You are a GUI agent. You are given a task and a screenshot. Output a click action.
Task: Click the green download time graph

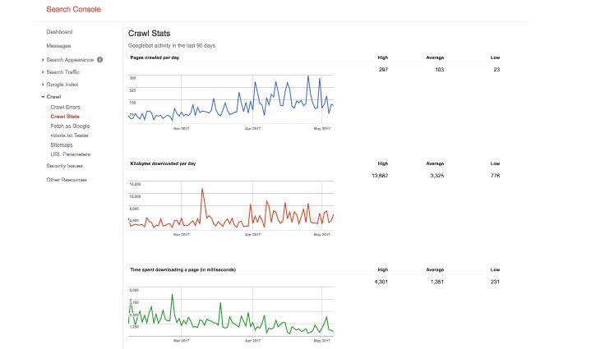231,312
